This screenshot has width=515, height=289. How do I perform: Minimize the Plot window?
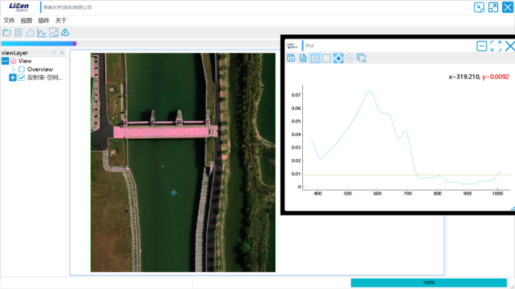pos(482,46)
